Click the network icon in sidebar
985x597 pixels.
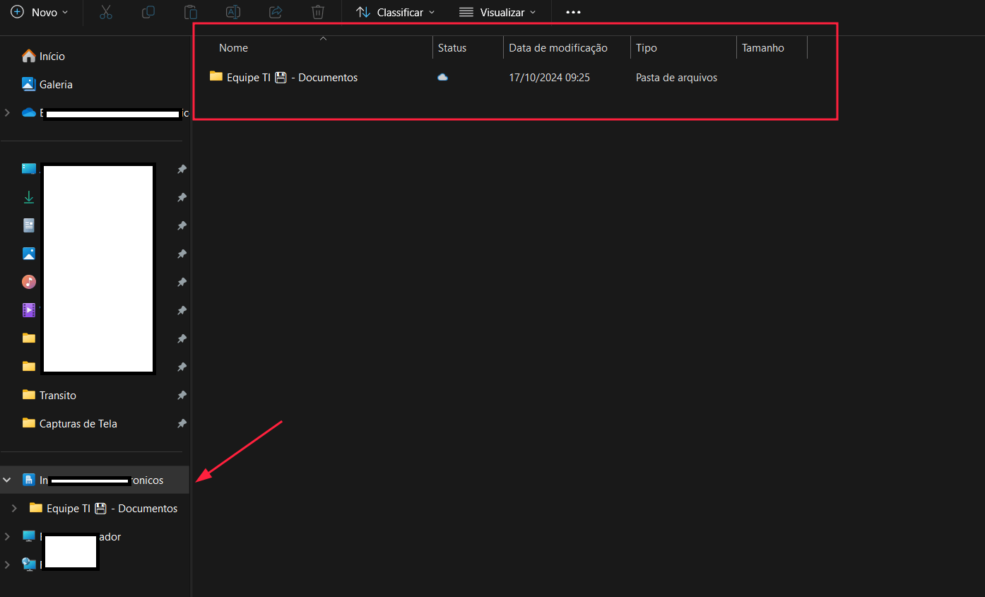coord(29,565)
